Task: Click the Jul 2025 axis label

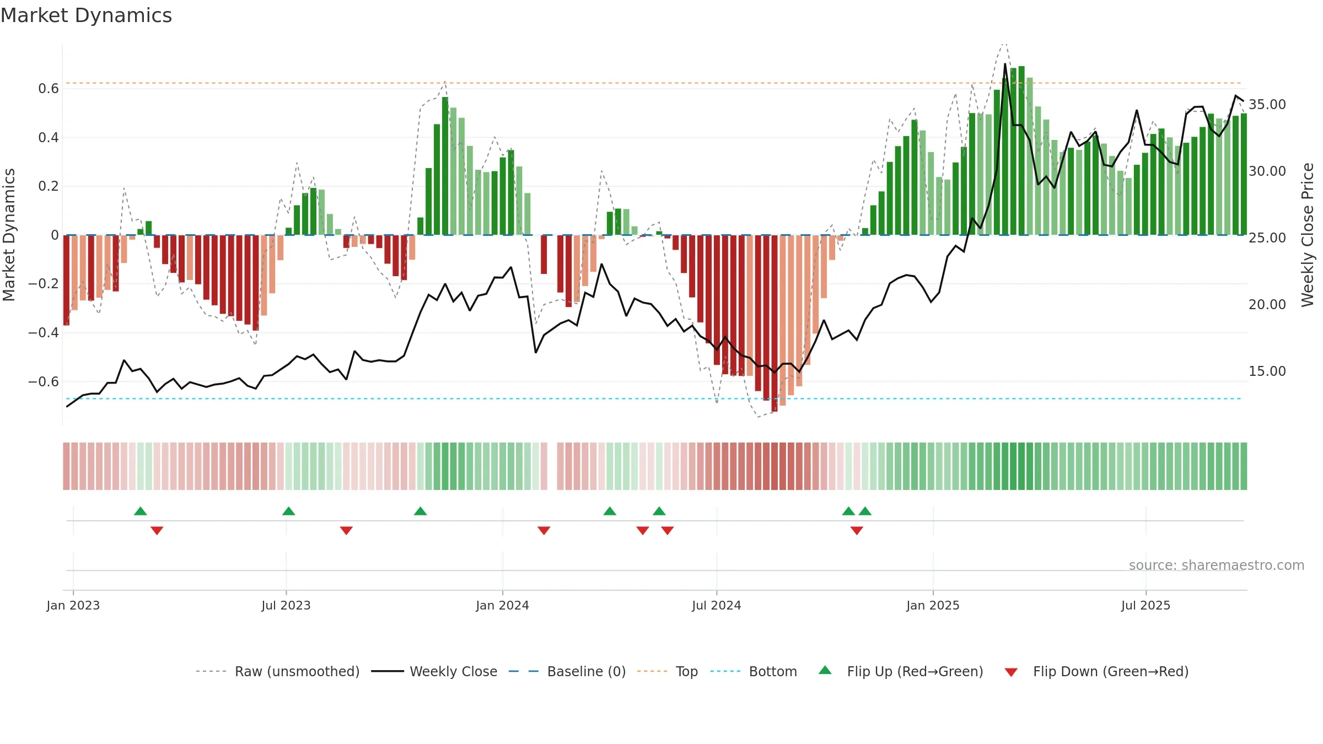Action: click(x=1146, y=605)
